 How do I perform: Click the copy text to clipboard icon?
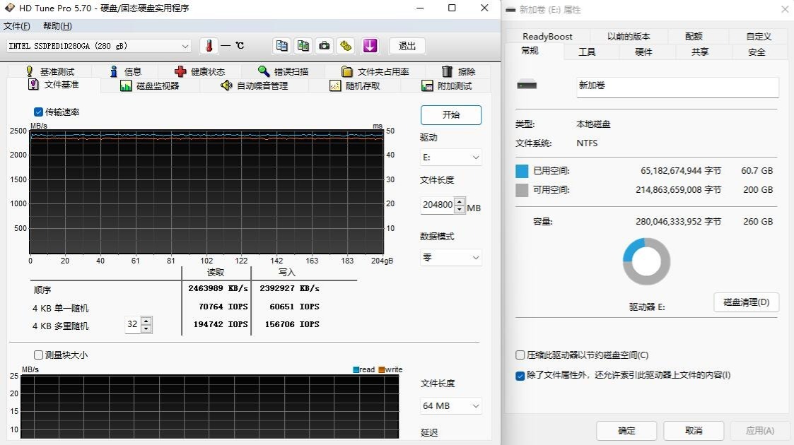click(282, 46)
